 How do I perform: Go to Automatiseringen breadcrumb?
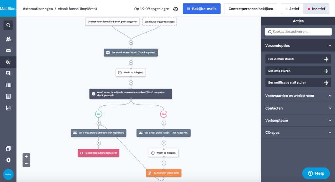(x=38, y=9)
